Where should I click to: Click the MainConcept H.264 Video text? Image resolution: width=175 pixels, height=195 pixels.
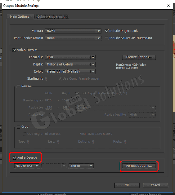click(x=131, y=65)
